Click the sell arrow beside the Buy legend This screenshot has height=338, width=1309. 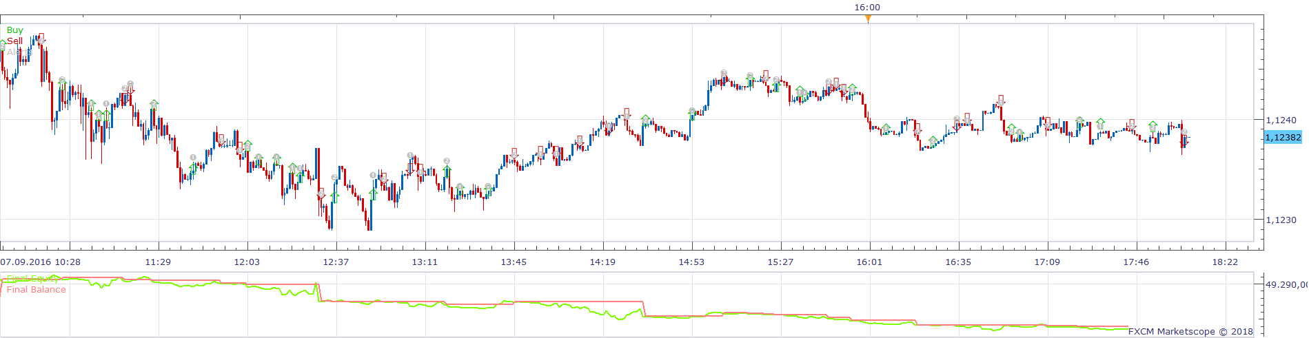(x=41, y=38)
